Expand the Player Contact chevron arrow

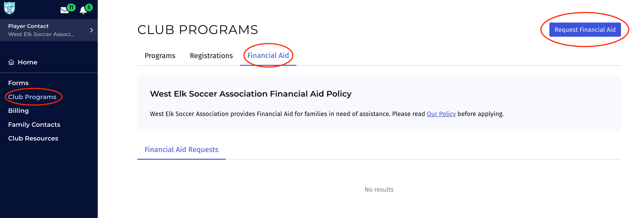pyautogui.click(x=92, y=30)
